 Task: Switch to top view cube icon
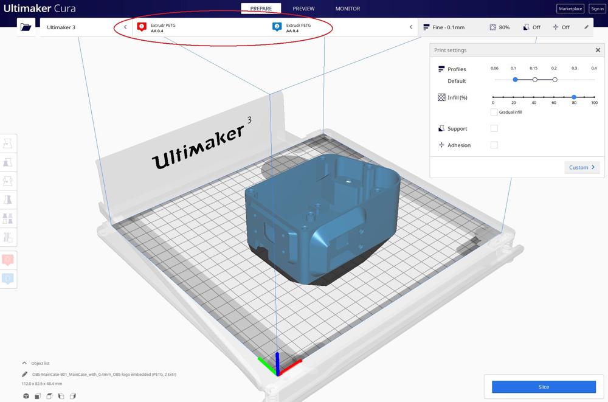click(x=49, y=396)
